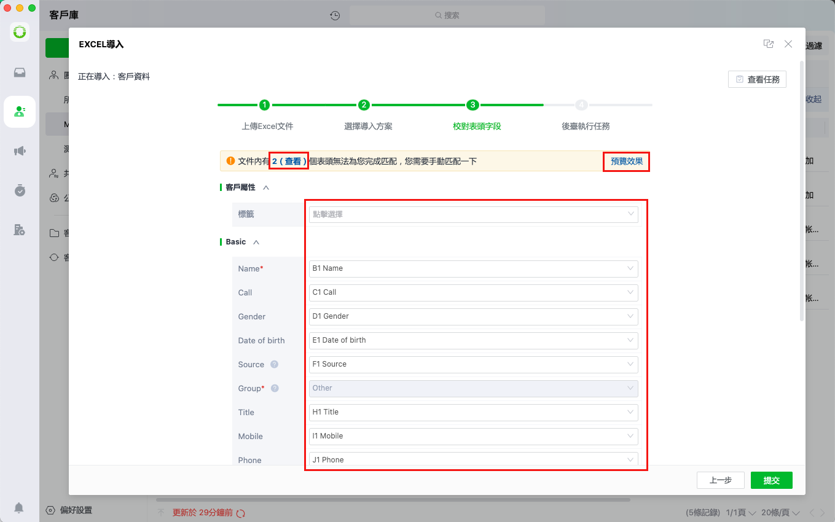This screenshot has width=835, height=522.
Task: Collapse the Basic section
Action: point(256,242)
